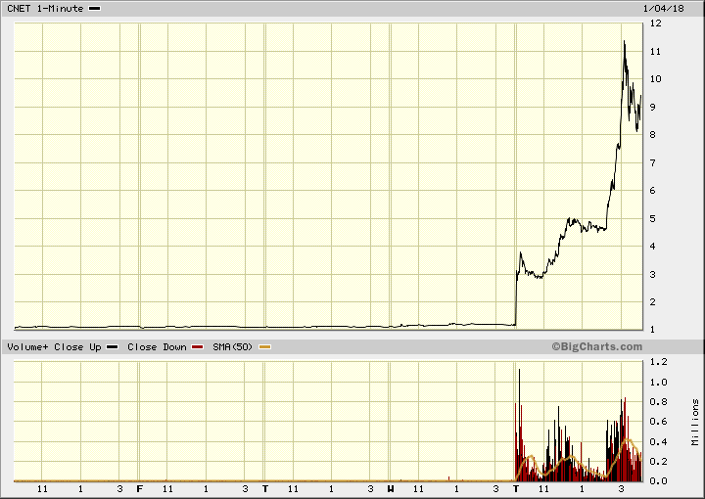This screenshot has height=499, width=705.
Task: Click the Close Down legend text
Action: click(156, 347)
